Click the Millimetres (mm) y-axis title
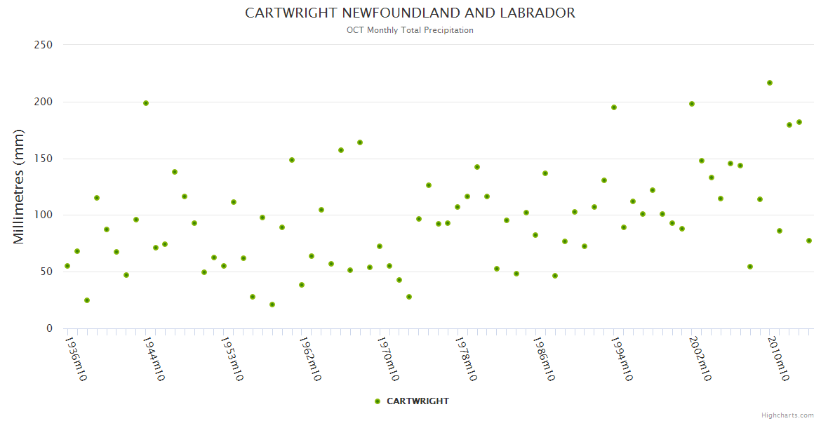The width and height of the screenshot is (821, 421). tap(19, 187)
